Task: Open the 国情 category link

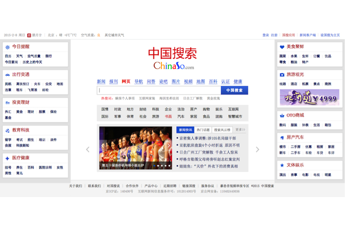Action: pos(105,109)
